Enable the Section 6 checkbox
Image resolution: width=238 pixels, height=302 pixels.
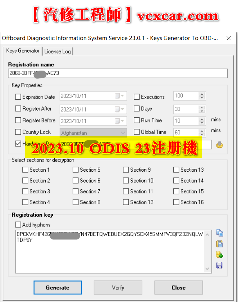(75, 180)
